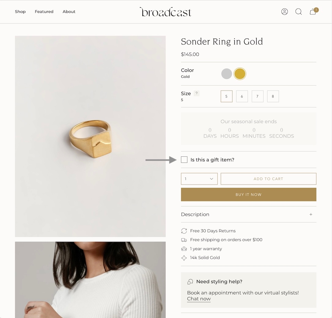Expand the Description section
The height and width of the screenshot is (318, 332).
tap(311, 215)
